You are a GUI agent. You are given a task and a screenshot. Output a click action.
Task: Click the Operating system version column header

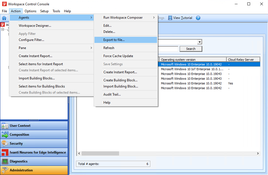click(x=193, y=60)
